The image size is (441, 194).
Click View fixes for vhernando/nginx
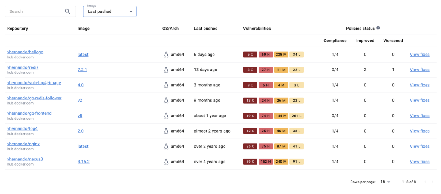click(420, 146)
